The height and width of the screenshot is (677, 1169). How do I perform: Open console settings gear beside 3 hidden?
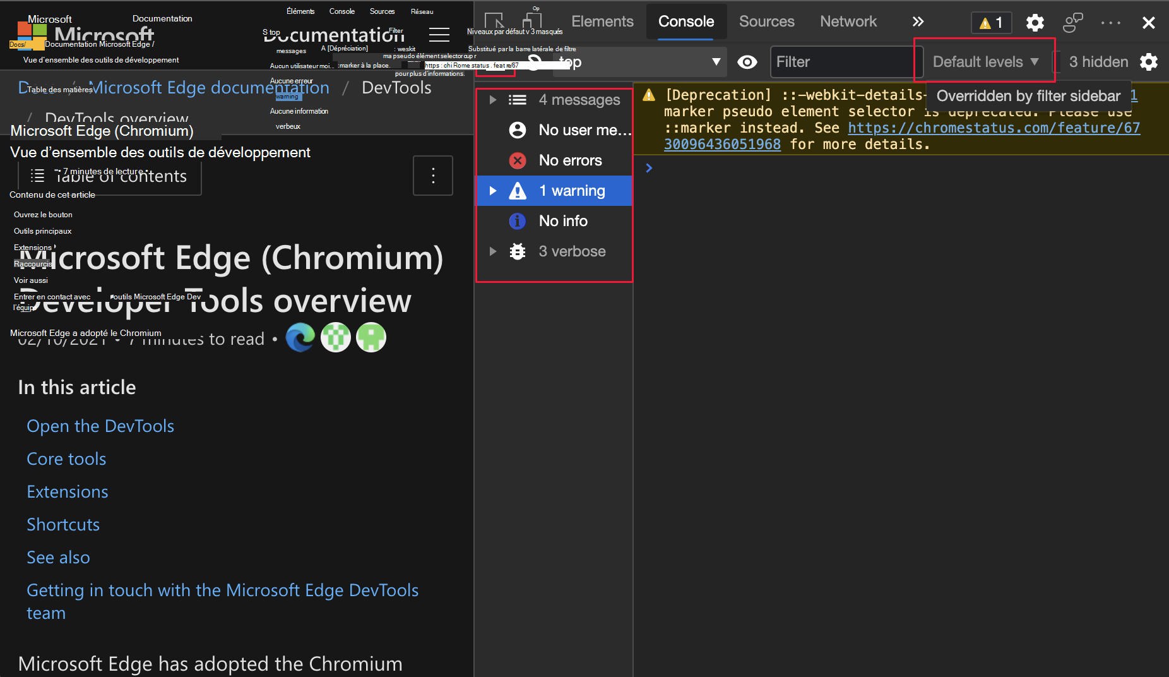coord(1149,62)
